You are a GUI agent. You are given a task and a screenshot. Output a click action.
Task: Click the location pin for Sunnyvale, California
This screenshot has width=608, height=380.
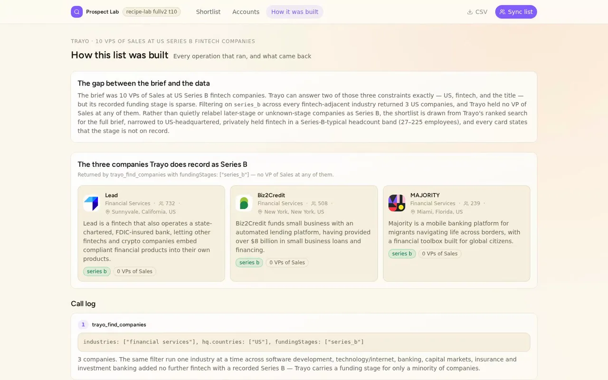click(x=108, y=212)
